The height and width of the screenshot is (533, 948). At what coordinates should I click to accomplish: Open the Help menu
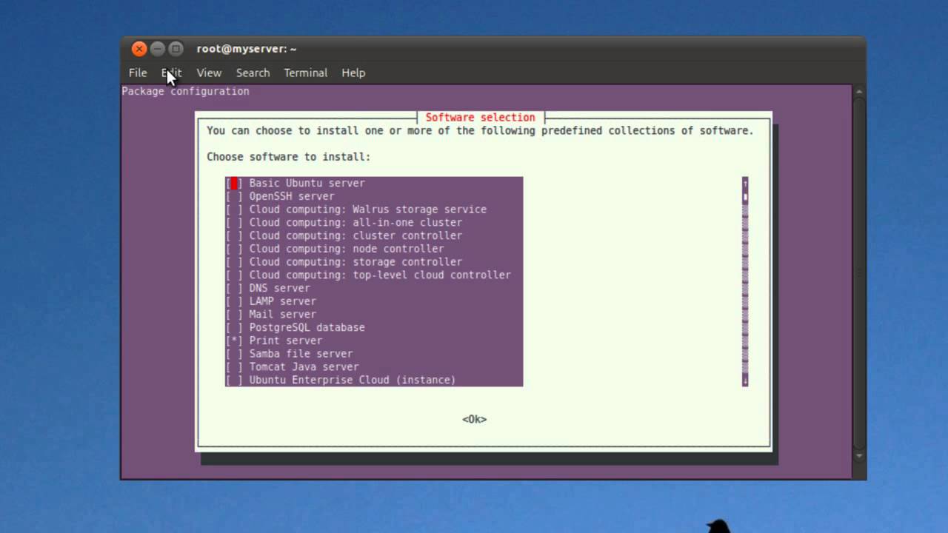pos(353,73)
